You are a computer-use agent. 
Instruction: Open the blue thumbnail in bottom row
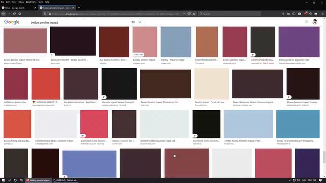pyautogui.click(x=89, y=164)
